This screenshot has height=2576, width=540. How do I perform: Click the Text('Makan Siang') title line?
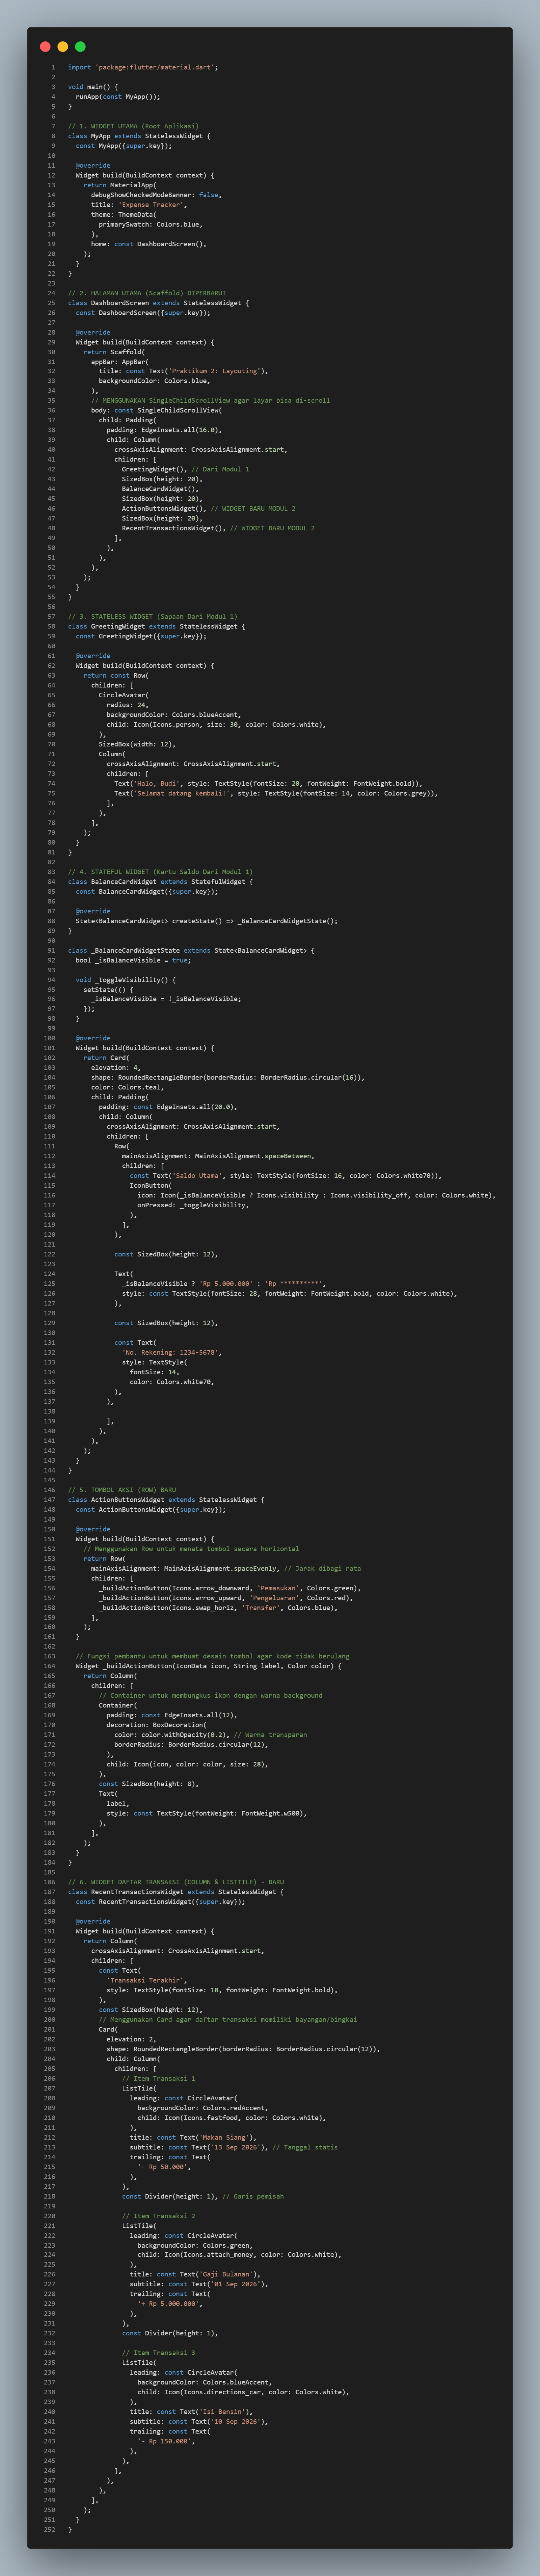(193, 2137)
